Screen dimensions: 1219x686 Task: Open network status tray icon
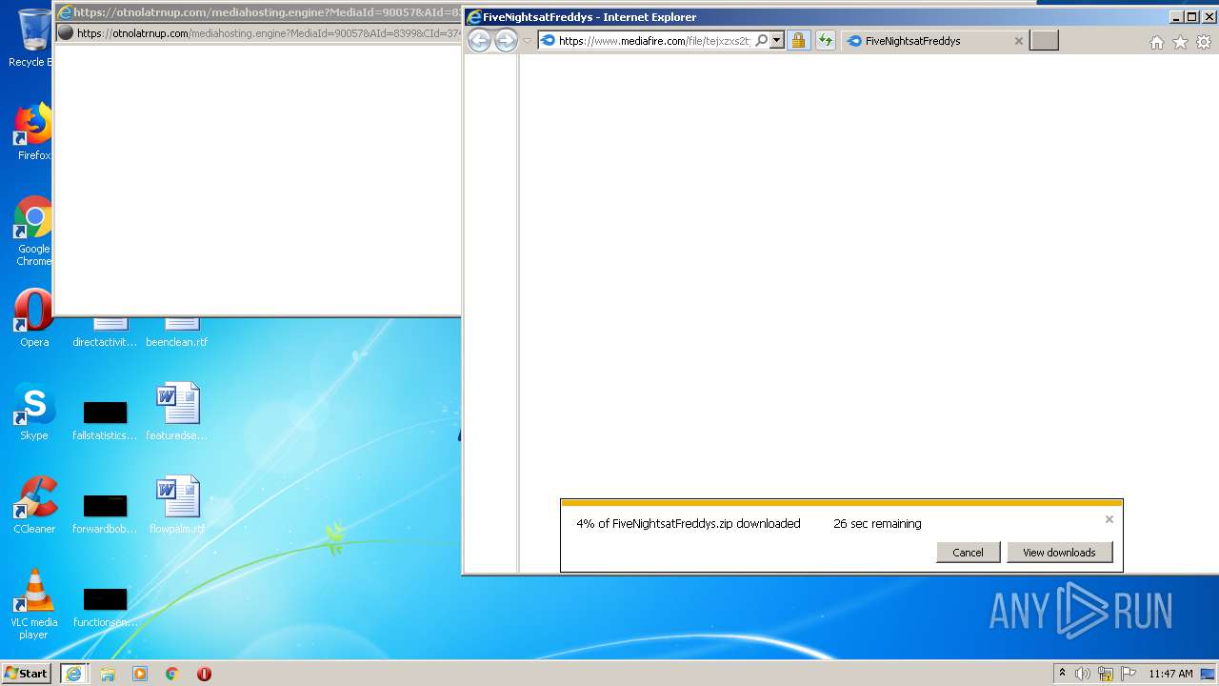click(x=1106, y=674)
